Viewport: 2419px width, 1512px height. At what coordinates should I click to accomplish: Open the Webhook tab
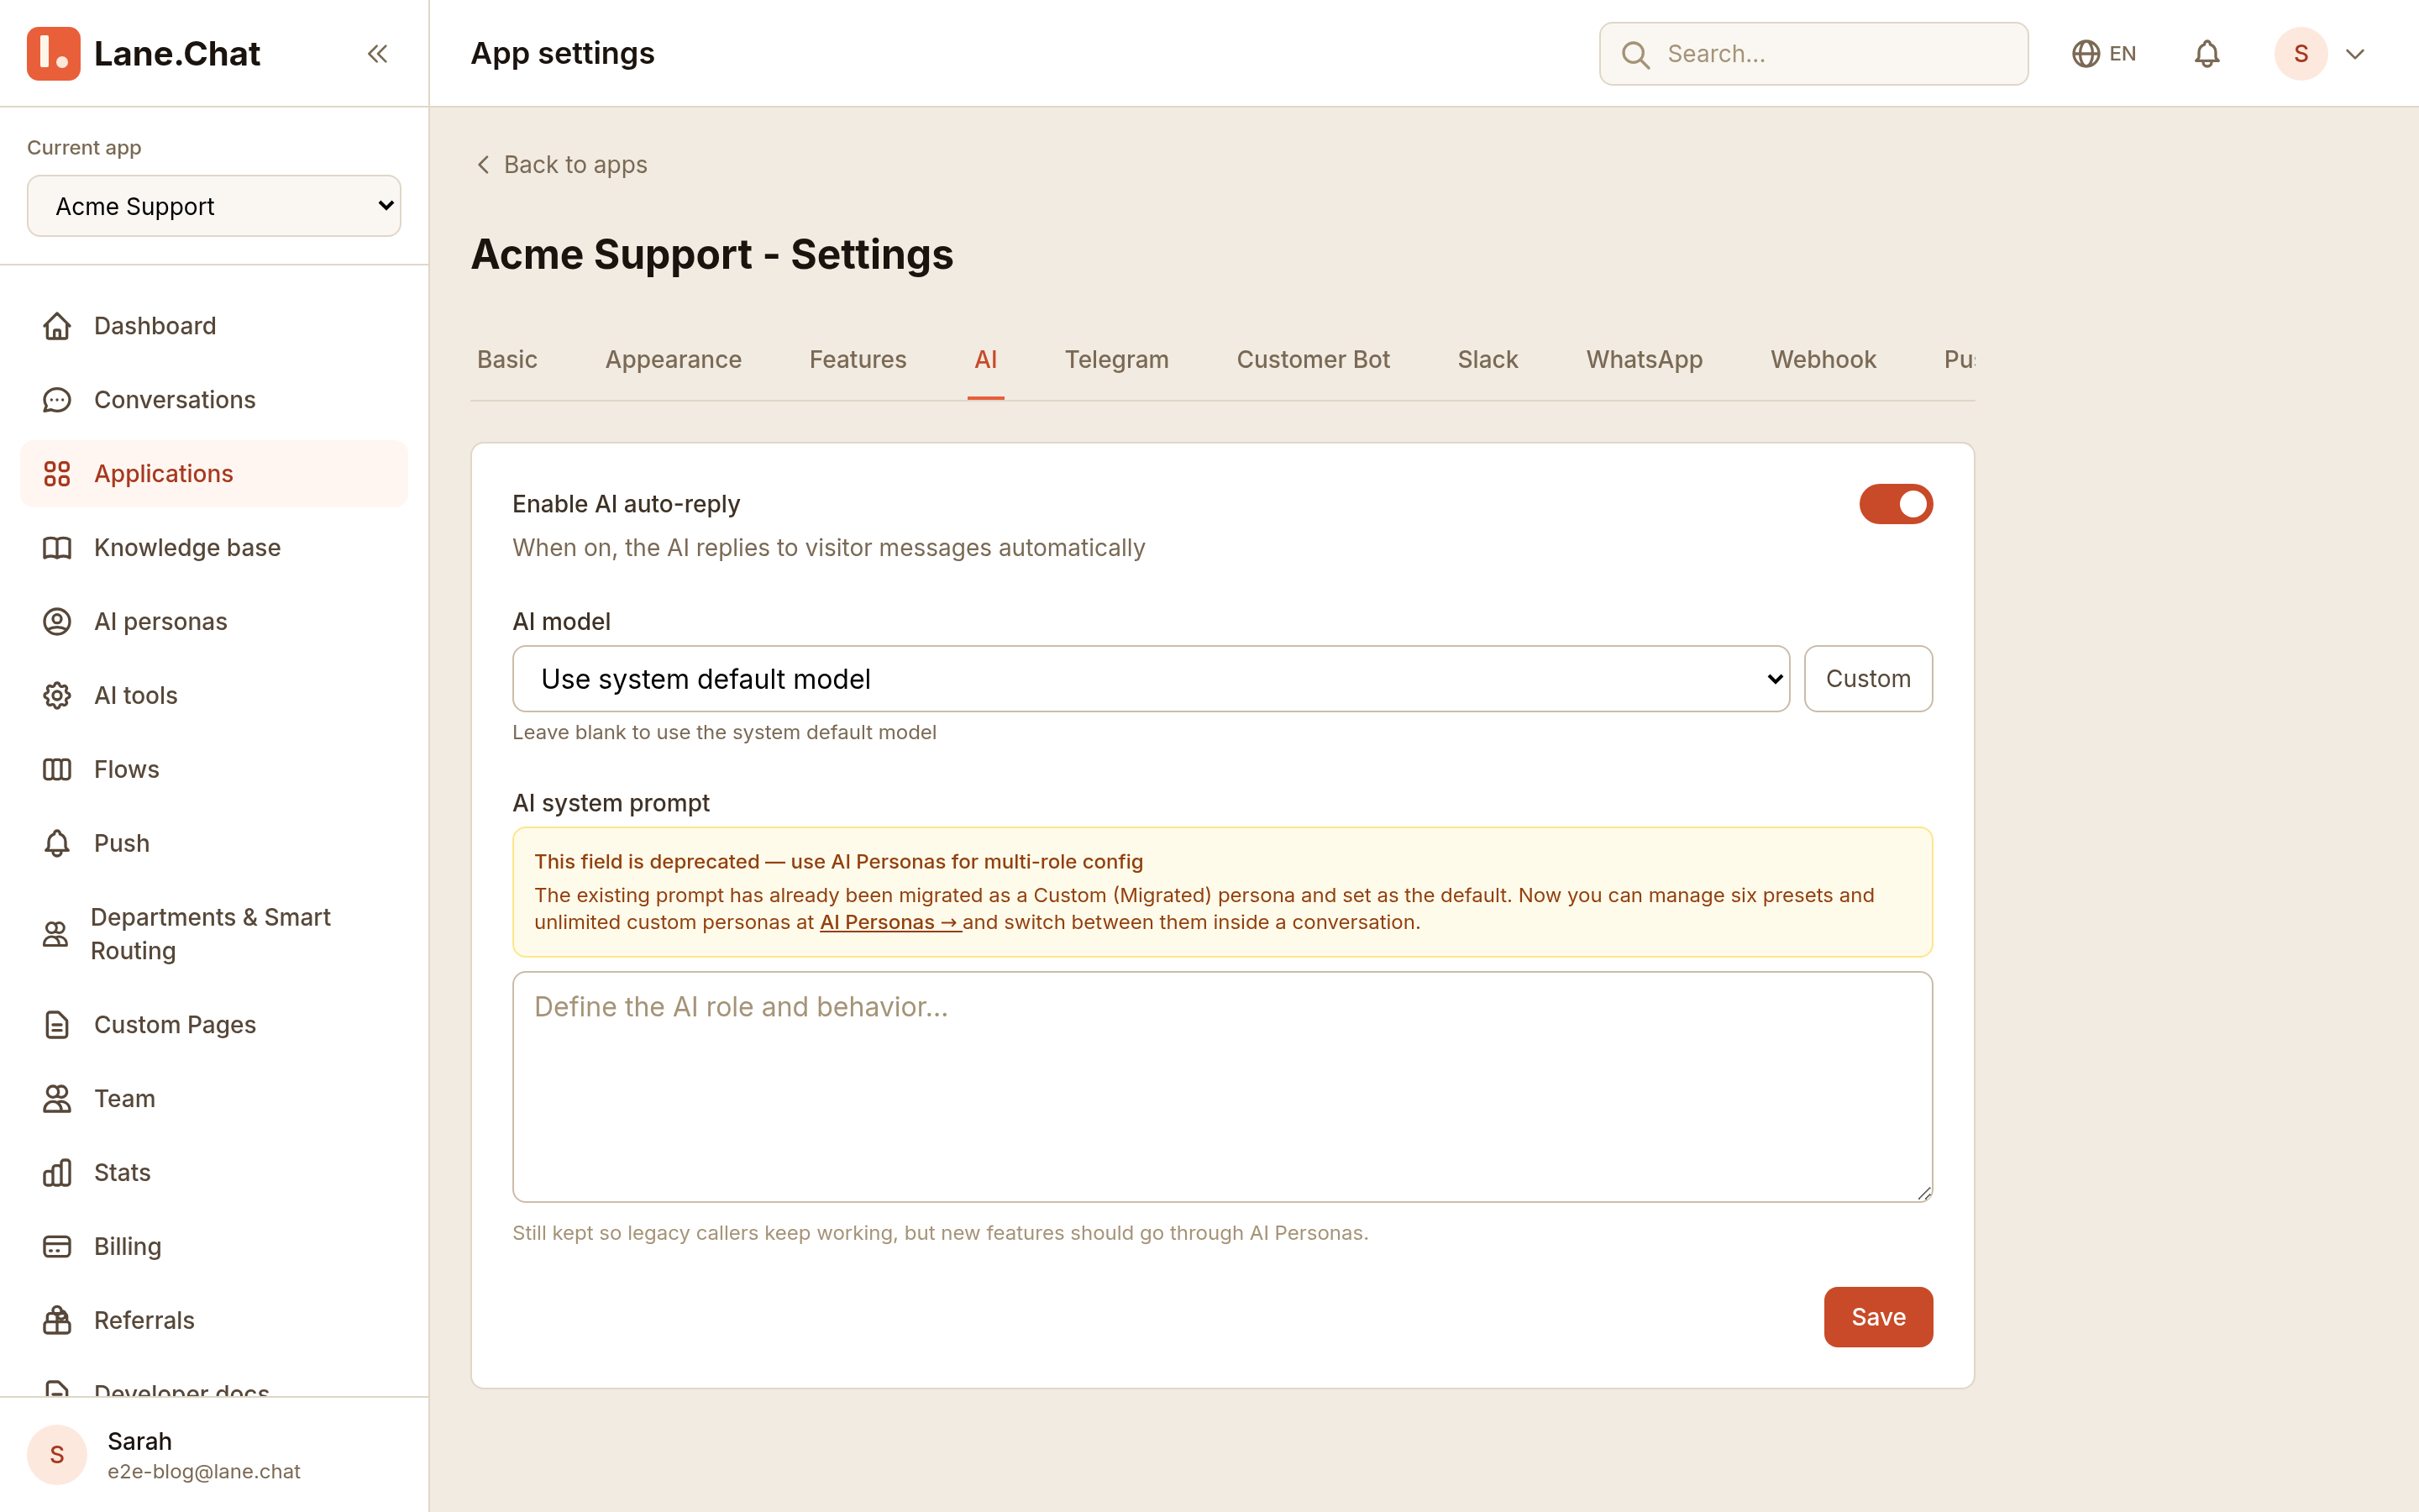(1823, 360)
